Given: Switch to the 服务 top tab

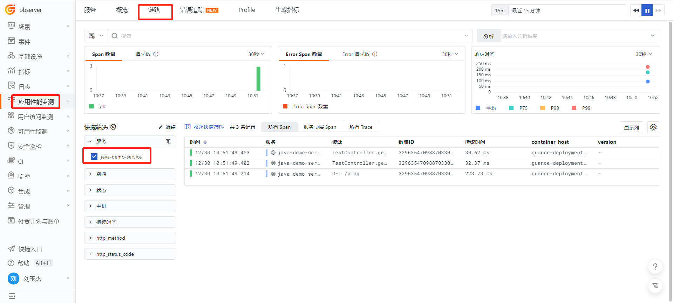Looking at the screenshot, I should [90, 10].
